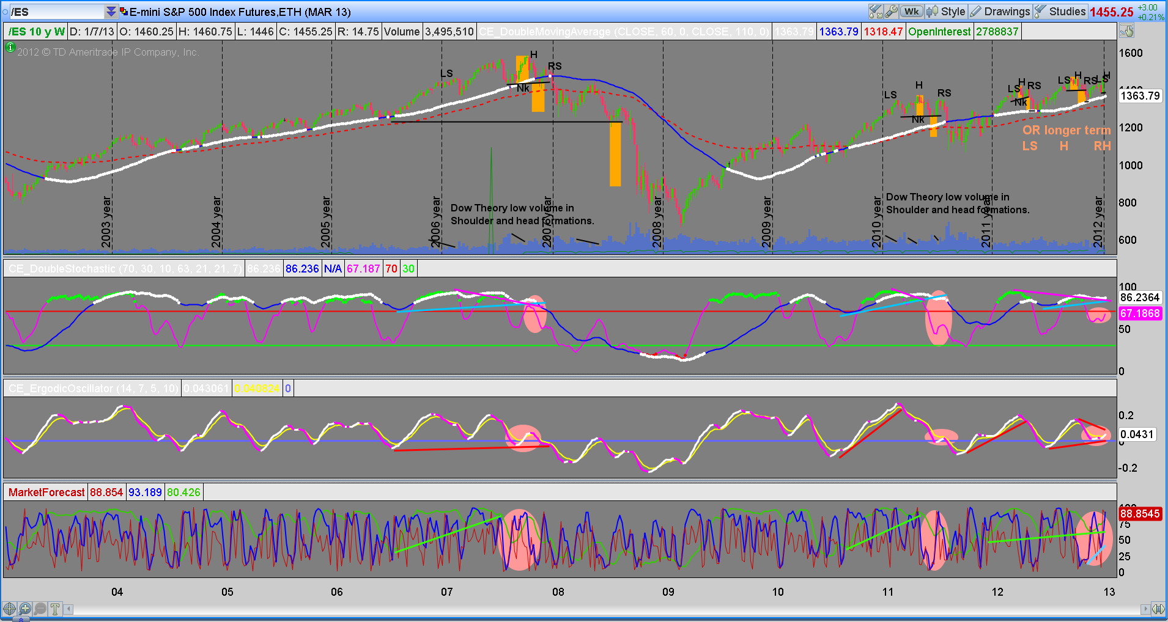Screen dimensions: 1168x622
Task: Click the red '88.854' MarketForecast value
Action: (x=106, y=492)
